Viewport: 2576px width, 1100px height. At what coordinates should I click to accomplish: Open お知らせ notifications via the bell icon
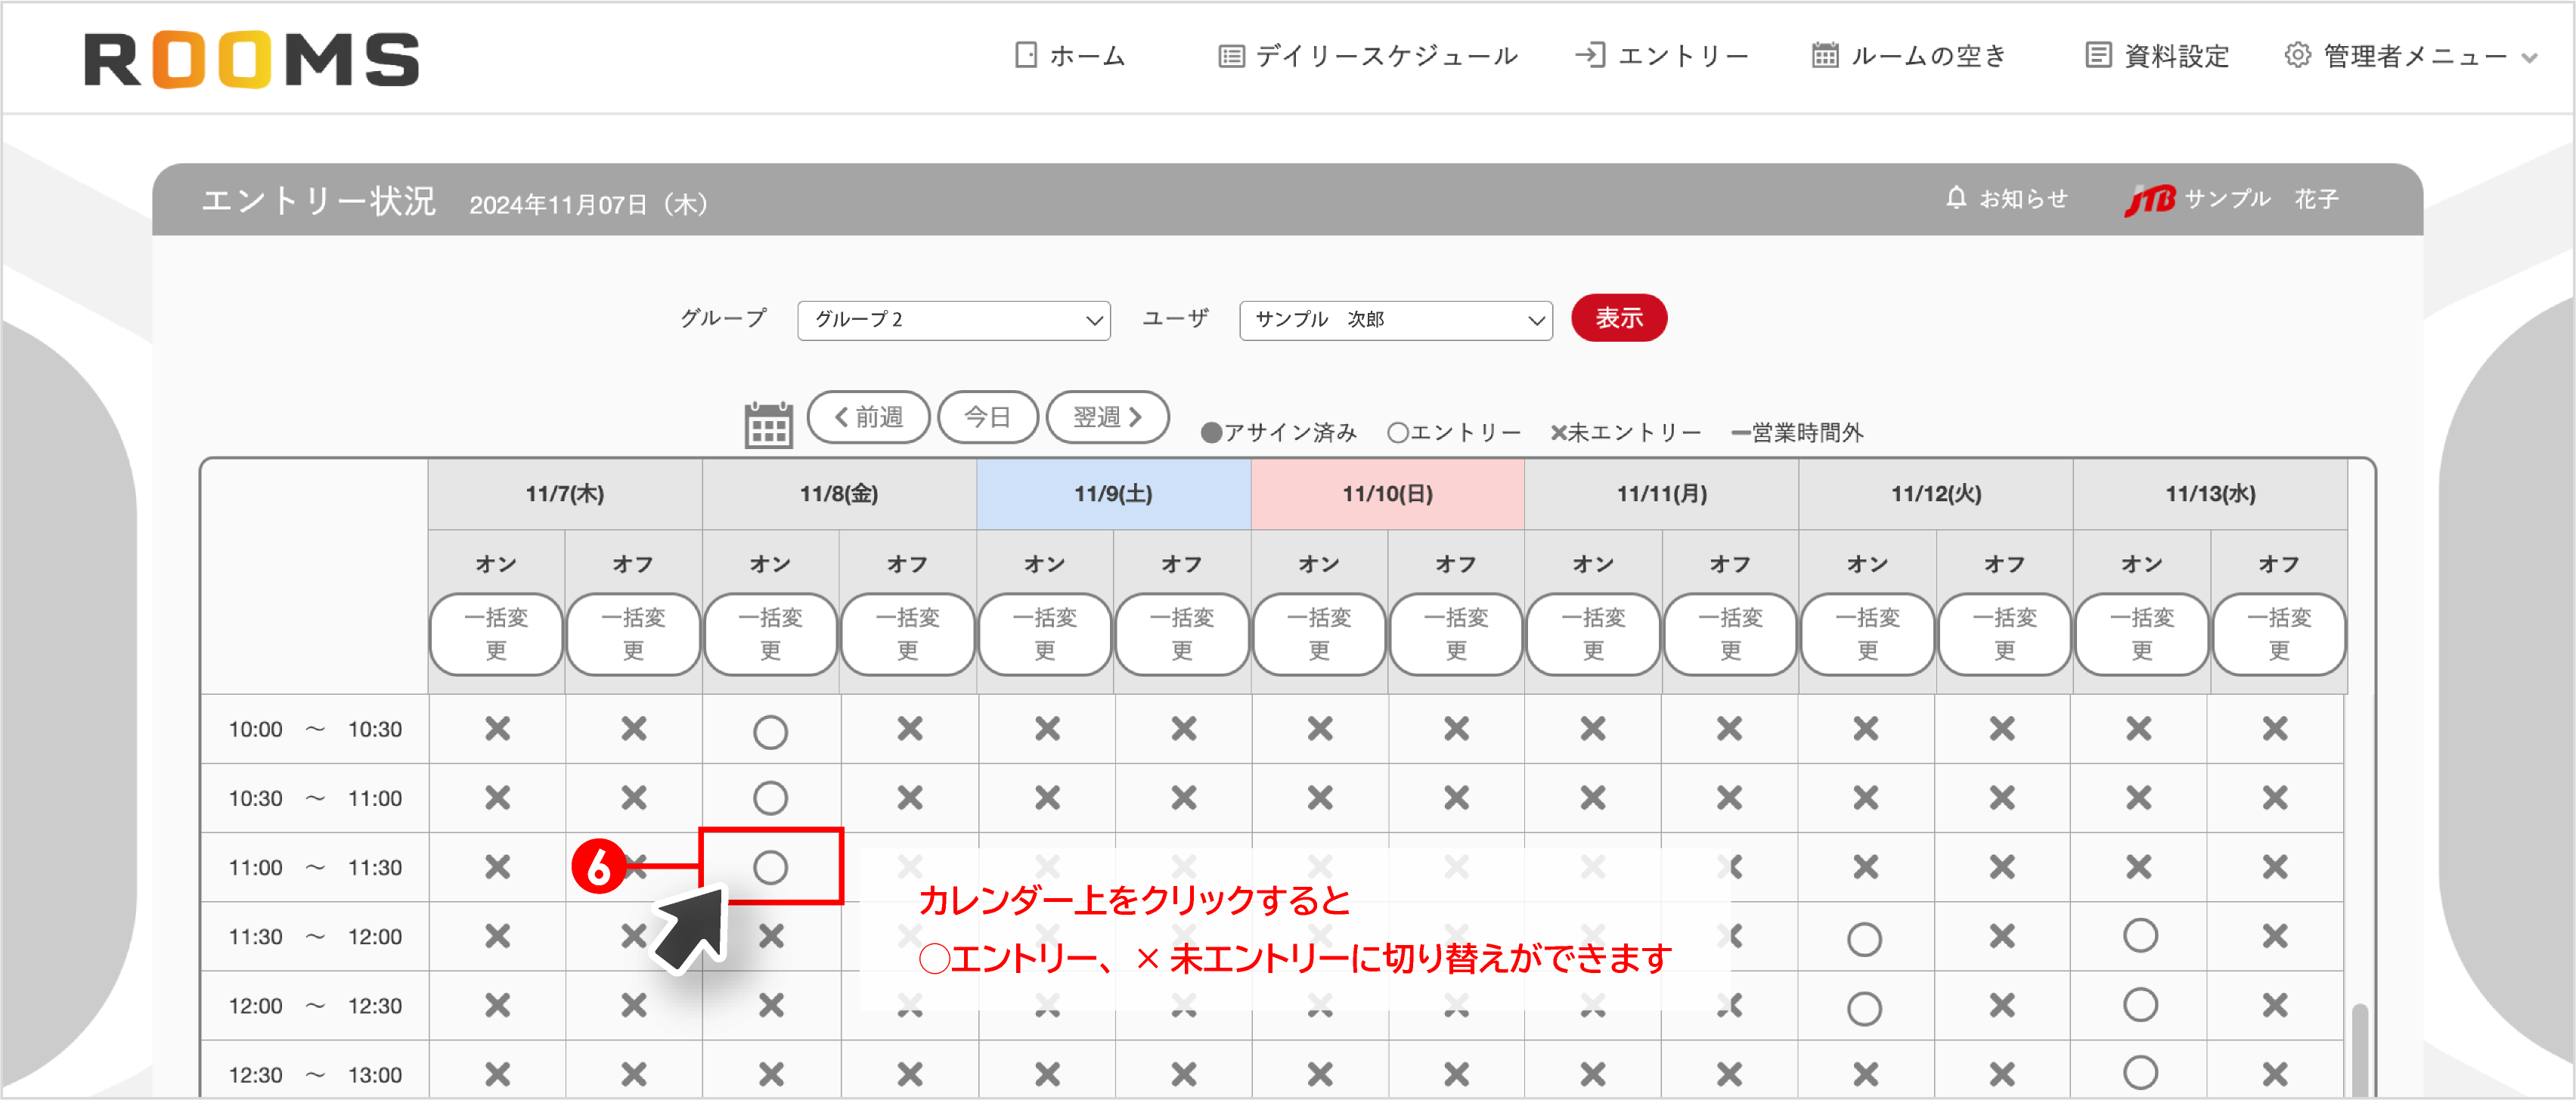click(1955, 197)
